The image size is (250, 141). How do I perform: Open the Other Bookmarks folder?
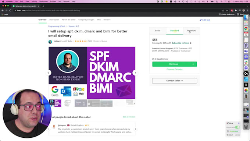point(227,14)
